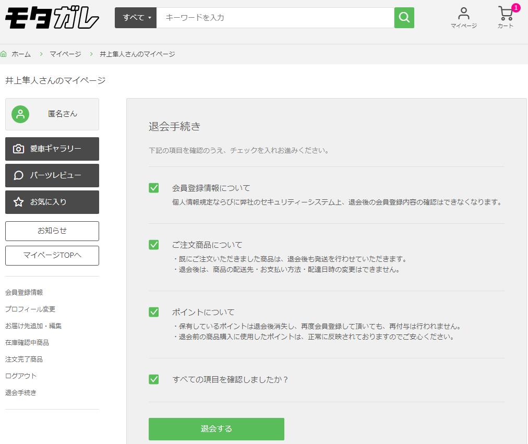Click the green user avatar icon
528x444 pixels.
20,114
